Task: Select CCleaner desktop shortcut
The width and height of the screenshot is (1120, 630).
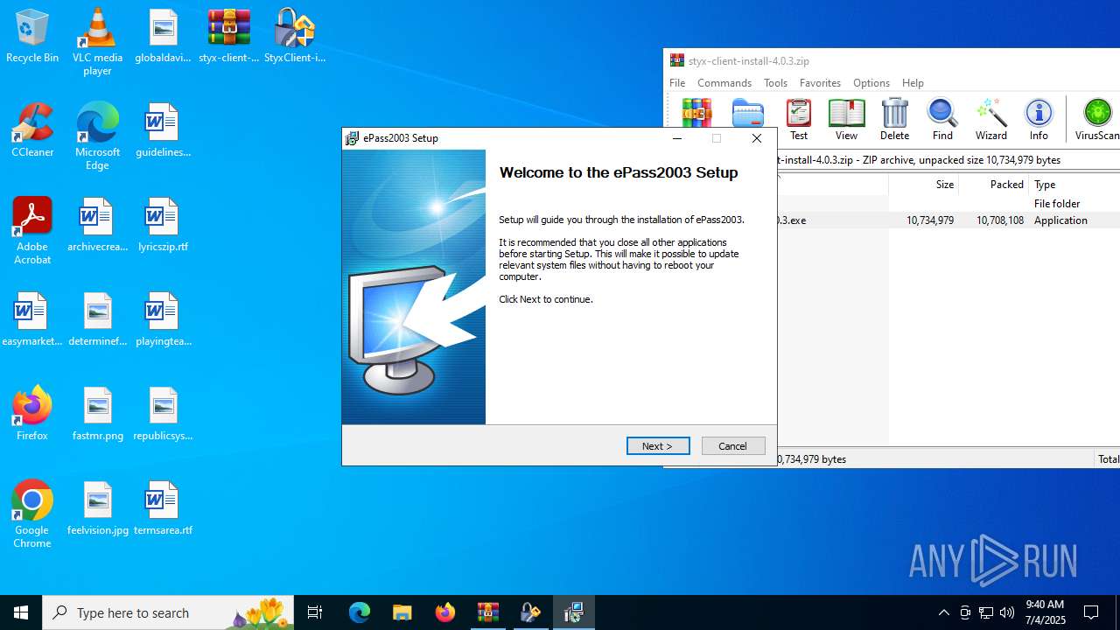Action: point(32,131)
